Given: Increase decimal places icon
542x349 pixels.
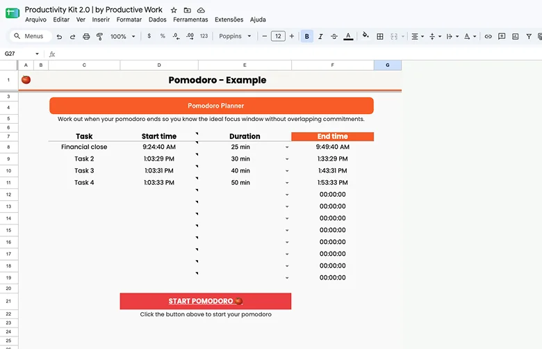Looking at the screenshot, I should click(190, 36).
